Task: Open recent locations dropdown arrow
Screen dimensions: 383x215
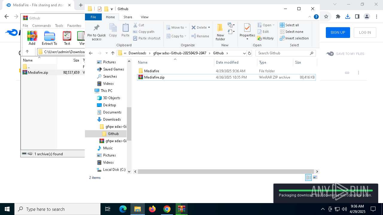Action: pyautogui.click(x=106, y=53)
